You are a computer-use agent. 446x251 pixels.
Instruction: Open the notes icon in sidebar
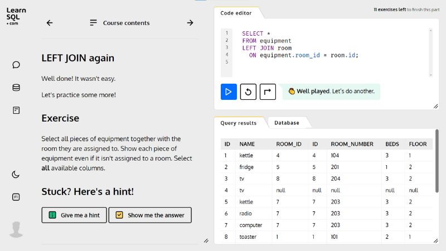(x=16, y=110)
